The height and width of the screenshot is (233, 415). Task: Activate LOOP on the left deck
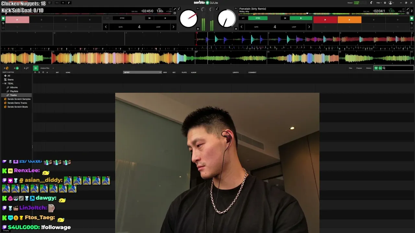click(158, 27)
